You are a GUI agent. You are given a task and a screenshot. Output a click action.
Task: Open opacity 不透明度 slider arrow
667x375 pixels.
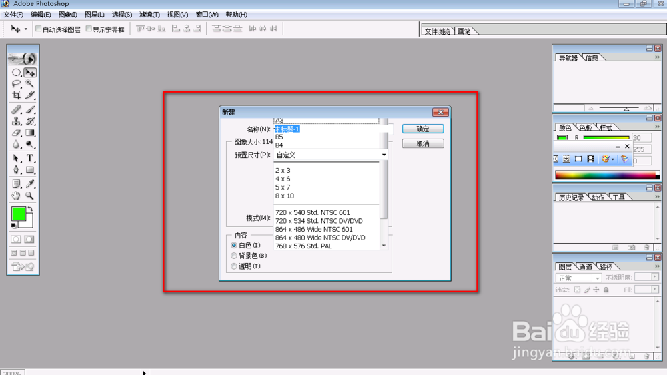[x=655, y=277]
